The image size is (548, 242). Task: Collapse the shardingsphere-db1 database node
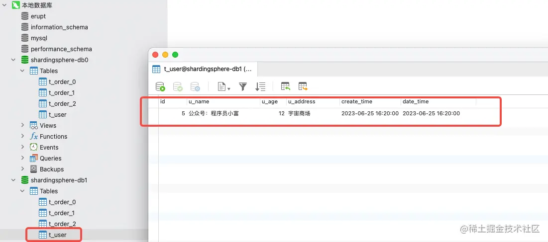[13, 180]
